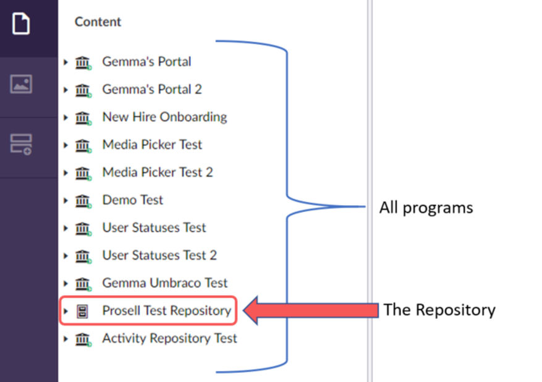
Task: Click the bottom sidebar section icon
Action: [22, 143]
